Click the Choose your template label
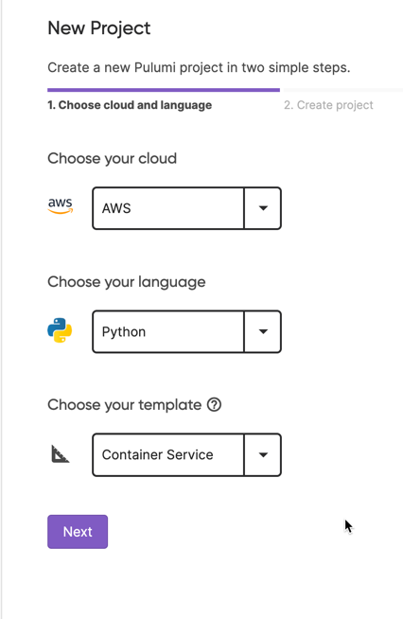The height and width of the screenshot is (619, 403). click(x=125, y=405)
